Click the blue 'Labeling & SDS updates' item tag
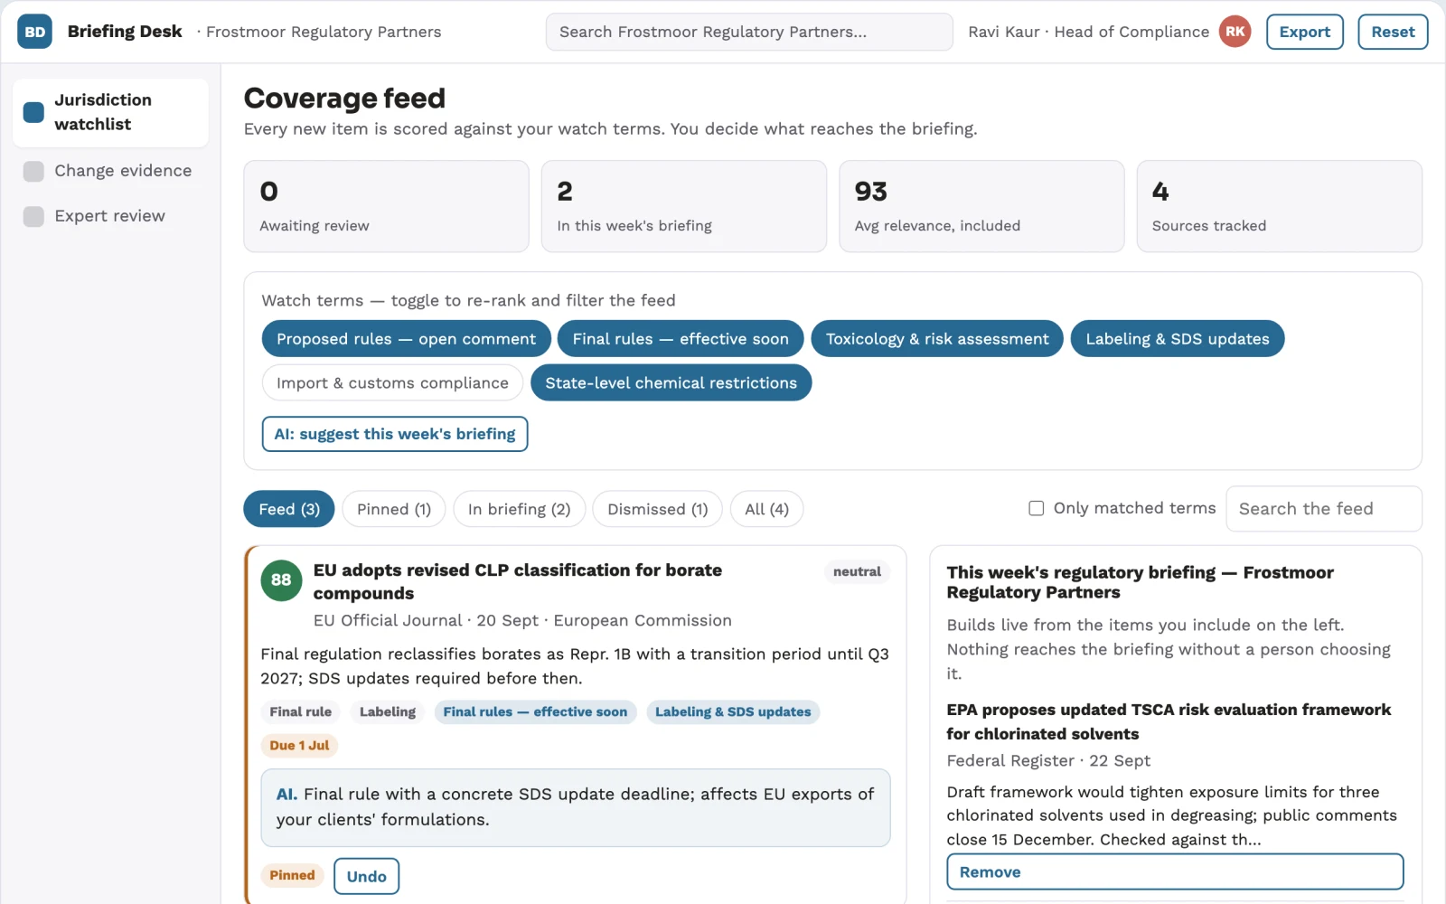 [733, 712]
